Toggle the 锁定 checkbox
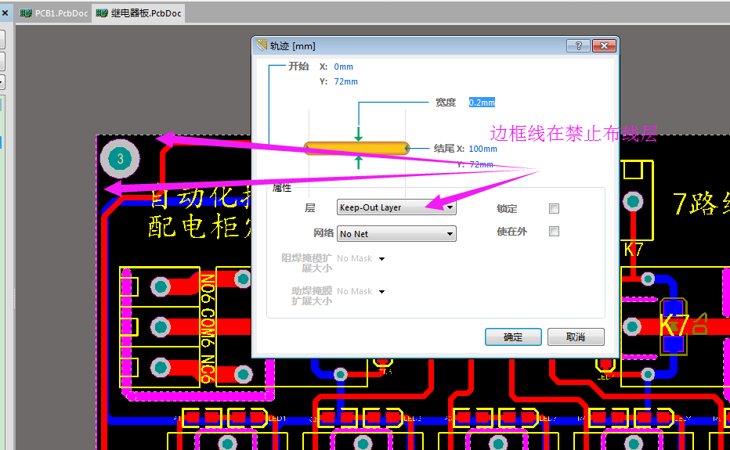This screenshot has height=450, width=730. 554,208
